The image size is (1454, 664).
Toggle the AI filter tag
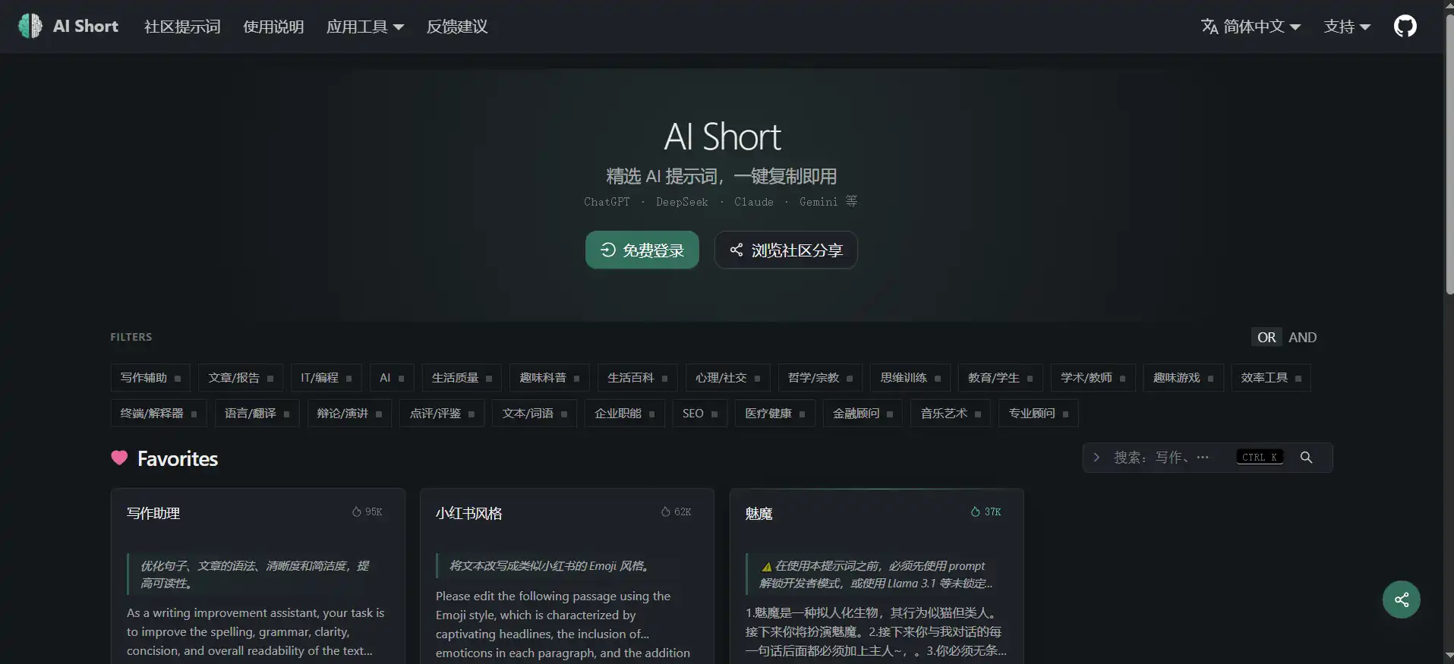point(392,377)
